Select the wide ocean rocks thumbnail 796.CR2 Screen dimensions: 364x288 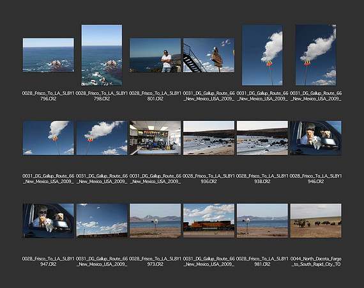click(x=49, y=55)
